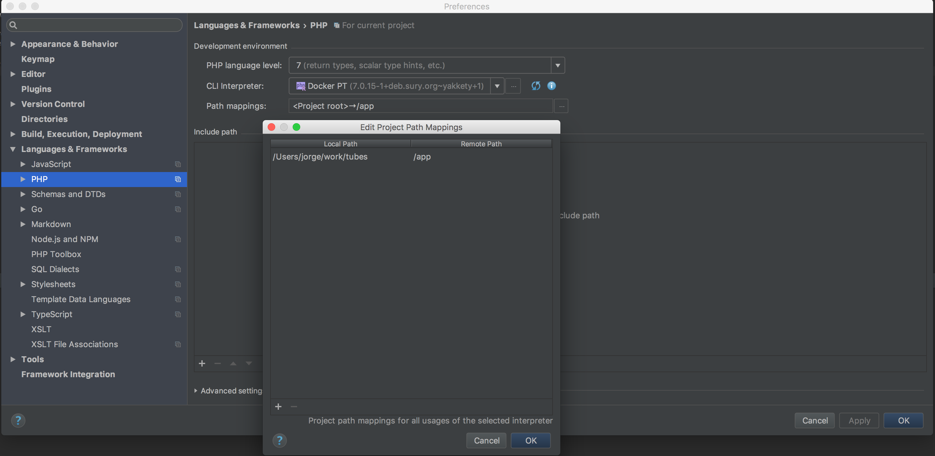Collapse Languages & Frameworks tree node
Viewport: 935px width, 456px height.
click(13, 149)
